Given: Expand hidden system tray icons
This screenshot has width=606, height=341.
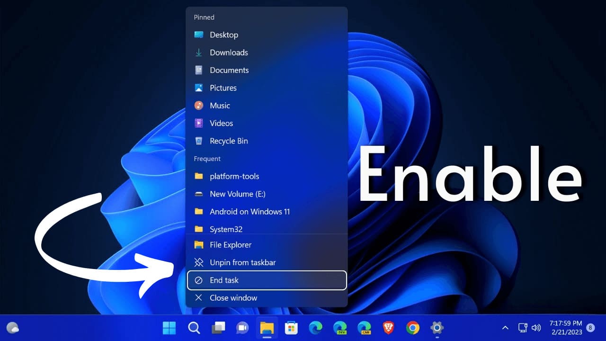Looking at the screenshot, I should click(505, 327).
